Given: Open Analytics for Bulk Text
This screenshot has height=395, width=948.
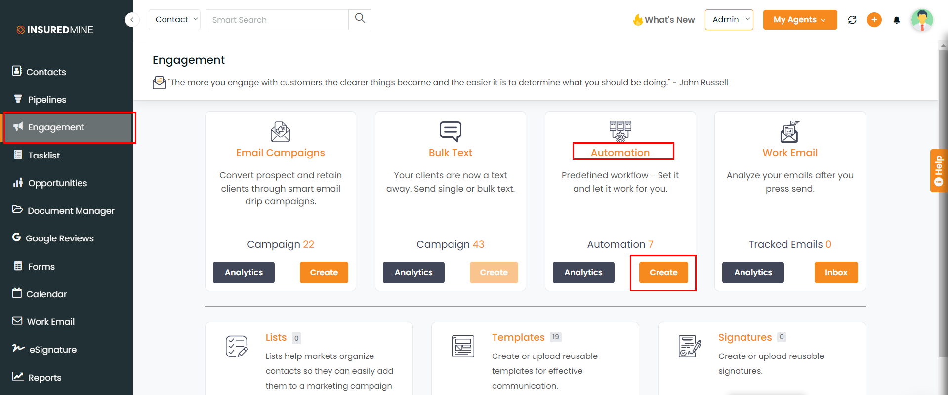Looking at the screenshot, I should pyautogui.click(x=413, y=273).
